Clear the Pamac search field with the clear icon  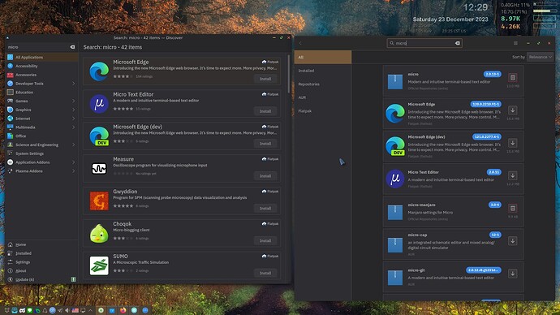coord(458,43)
